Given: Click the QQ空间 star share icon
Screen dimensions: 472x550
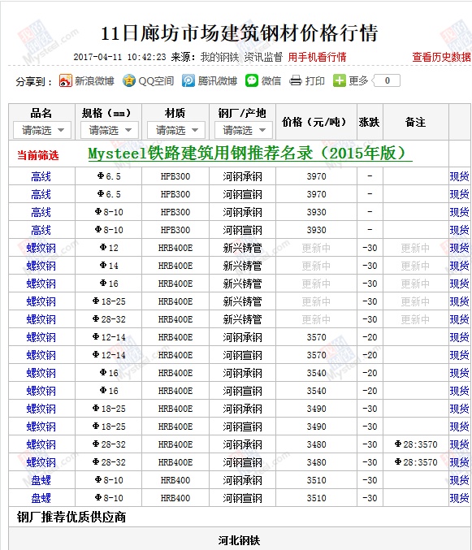Looking at the screenshot, I should [128, 80].
